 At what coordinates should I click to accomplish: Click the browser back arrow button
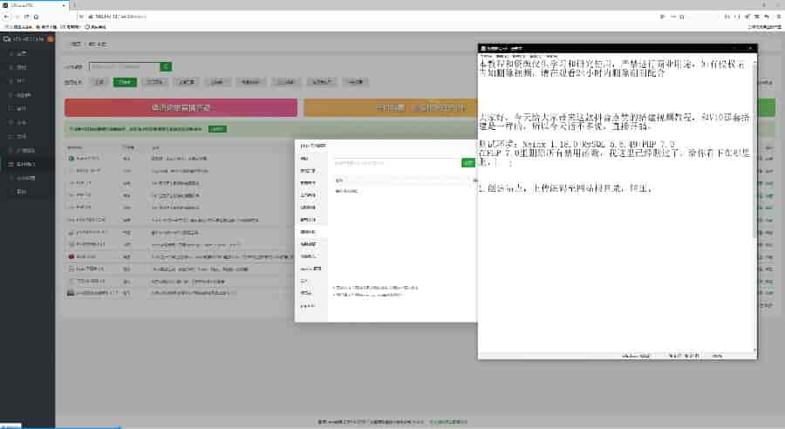tap(6, 17)
